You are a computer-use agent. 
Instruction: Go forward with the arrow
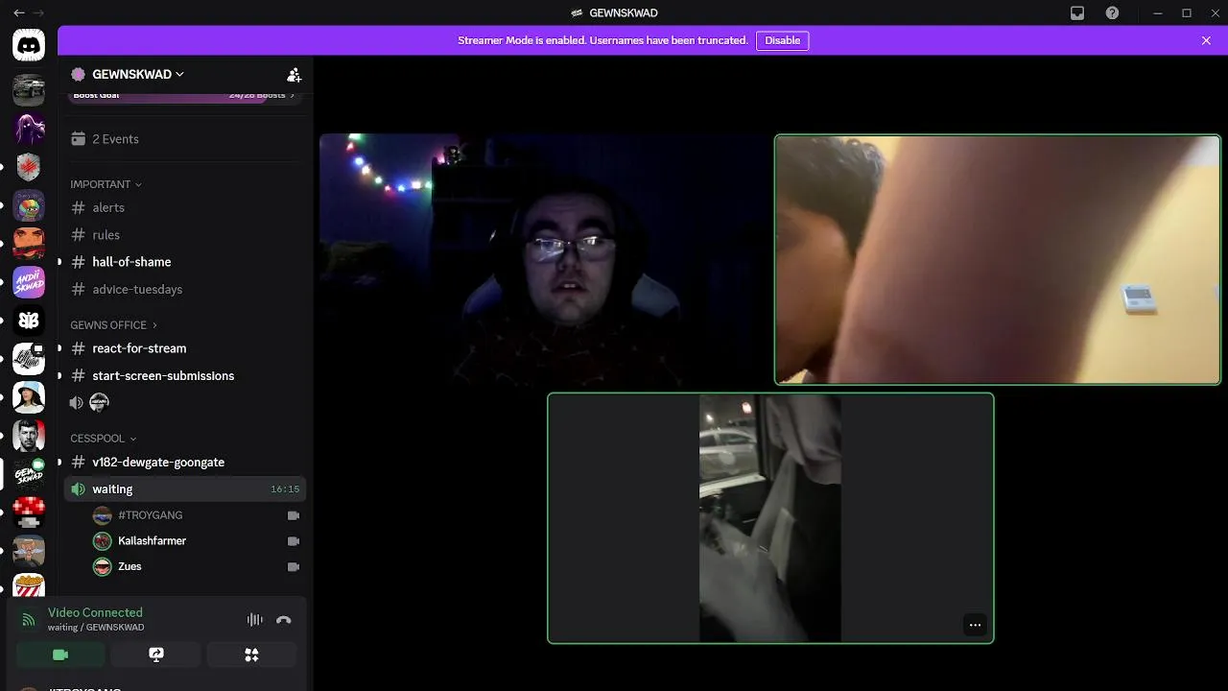(x=38, y=13)
